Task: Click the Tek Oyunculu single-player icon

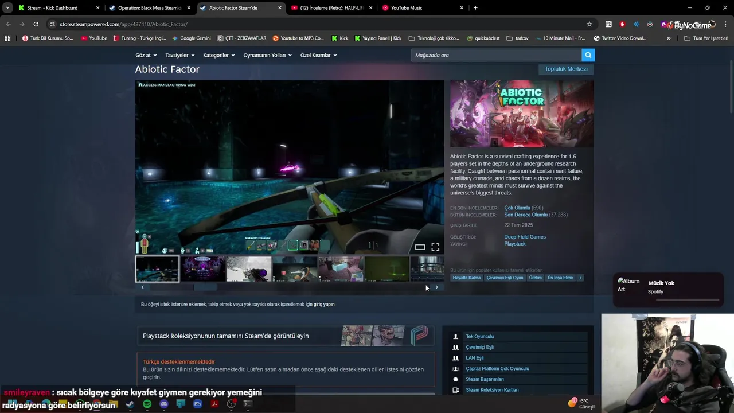Action: click(x=456, y=337)
